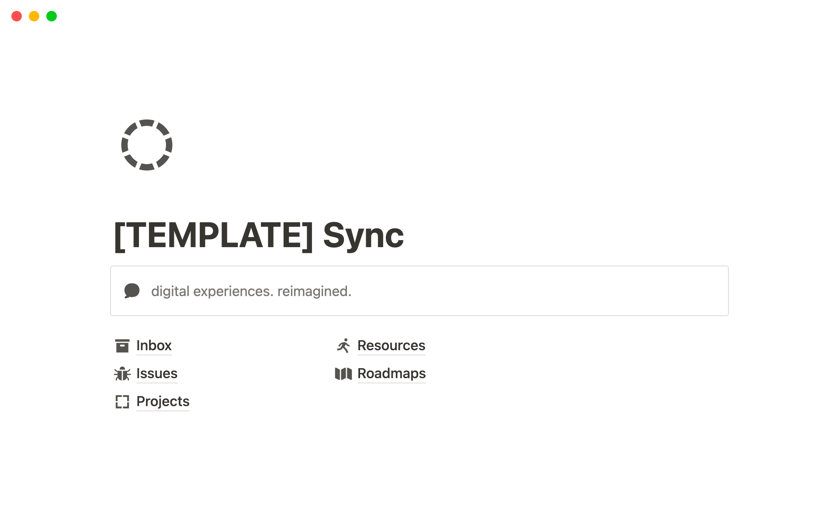Viewport: 839px width, 524px height.
Task: Click the dashed circle page icon
Action: 146,145
